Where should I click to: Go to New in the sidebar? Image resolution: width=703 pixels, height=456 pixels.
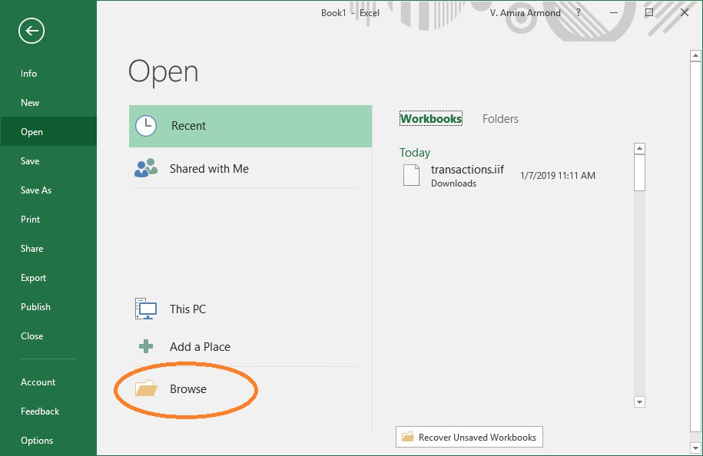coord(30,103)
